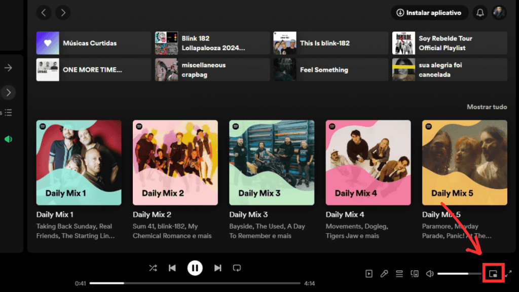Screen dimensions: 519x292
Task: Pause the current song
Action: [195, 268]
